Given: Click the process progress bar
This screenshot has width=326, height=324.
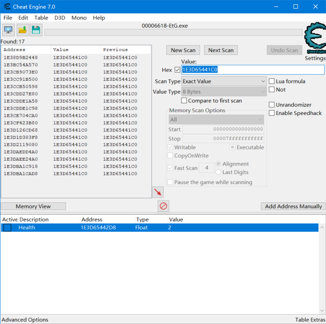Looking at the screenshot, I should click(x=173, y=33).
